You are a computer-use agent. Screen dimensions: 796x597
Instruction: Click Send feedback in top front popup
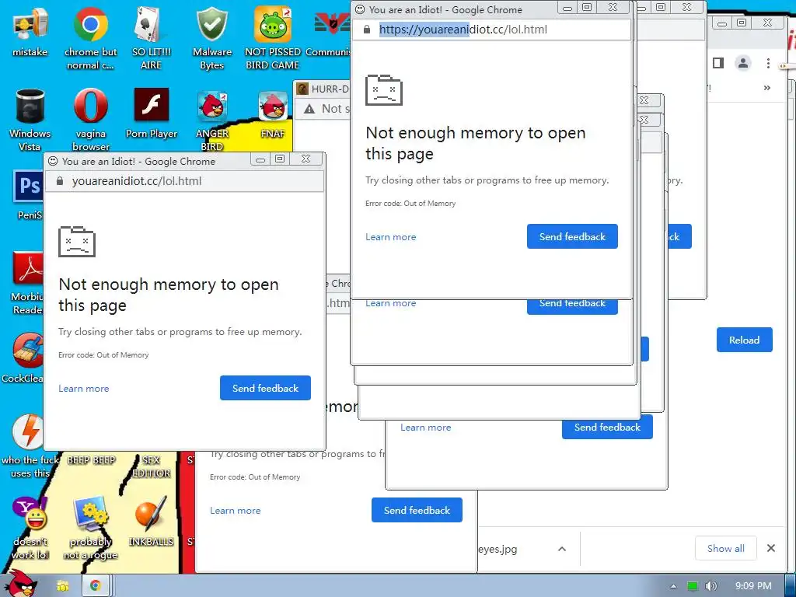point(572,236)
